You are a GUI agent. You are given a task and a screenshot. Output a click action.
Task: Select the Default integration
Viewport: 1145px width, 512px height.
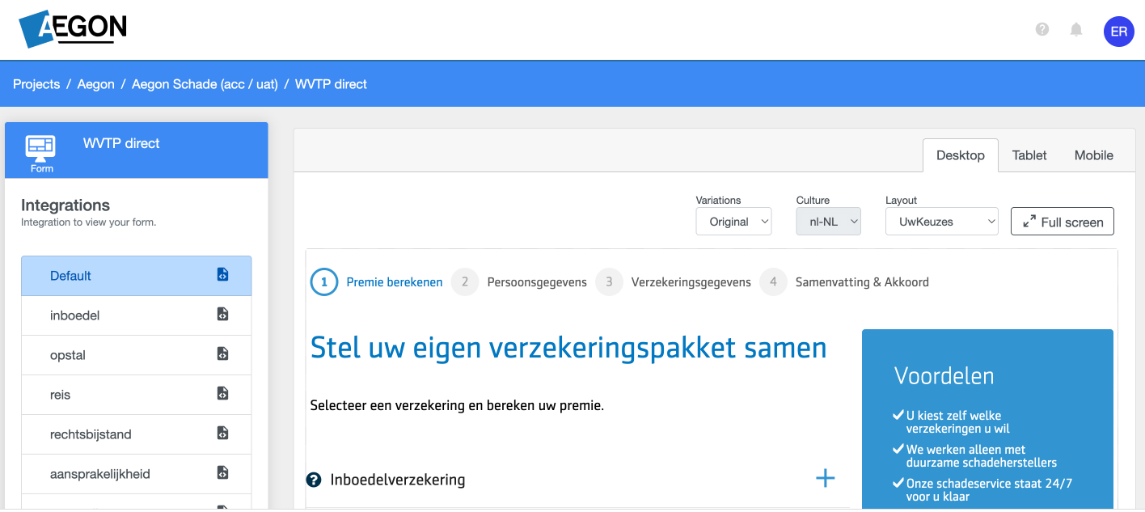[136, 276]
